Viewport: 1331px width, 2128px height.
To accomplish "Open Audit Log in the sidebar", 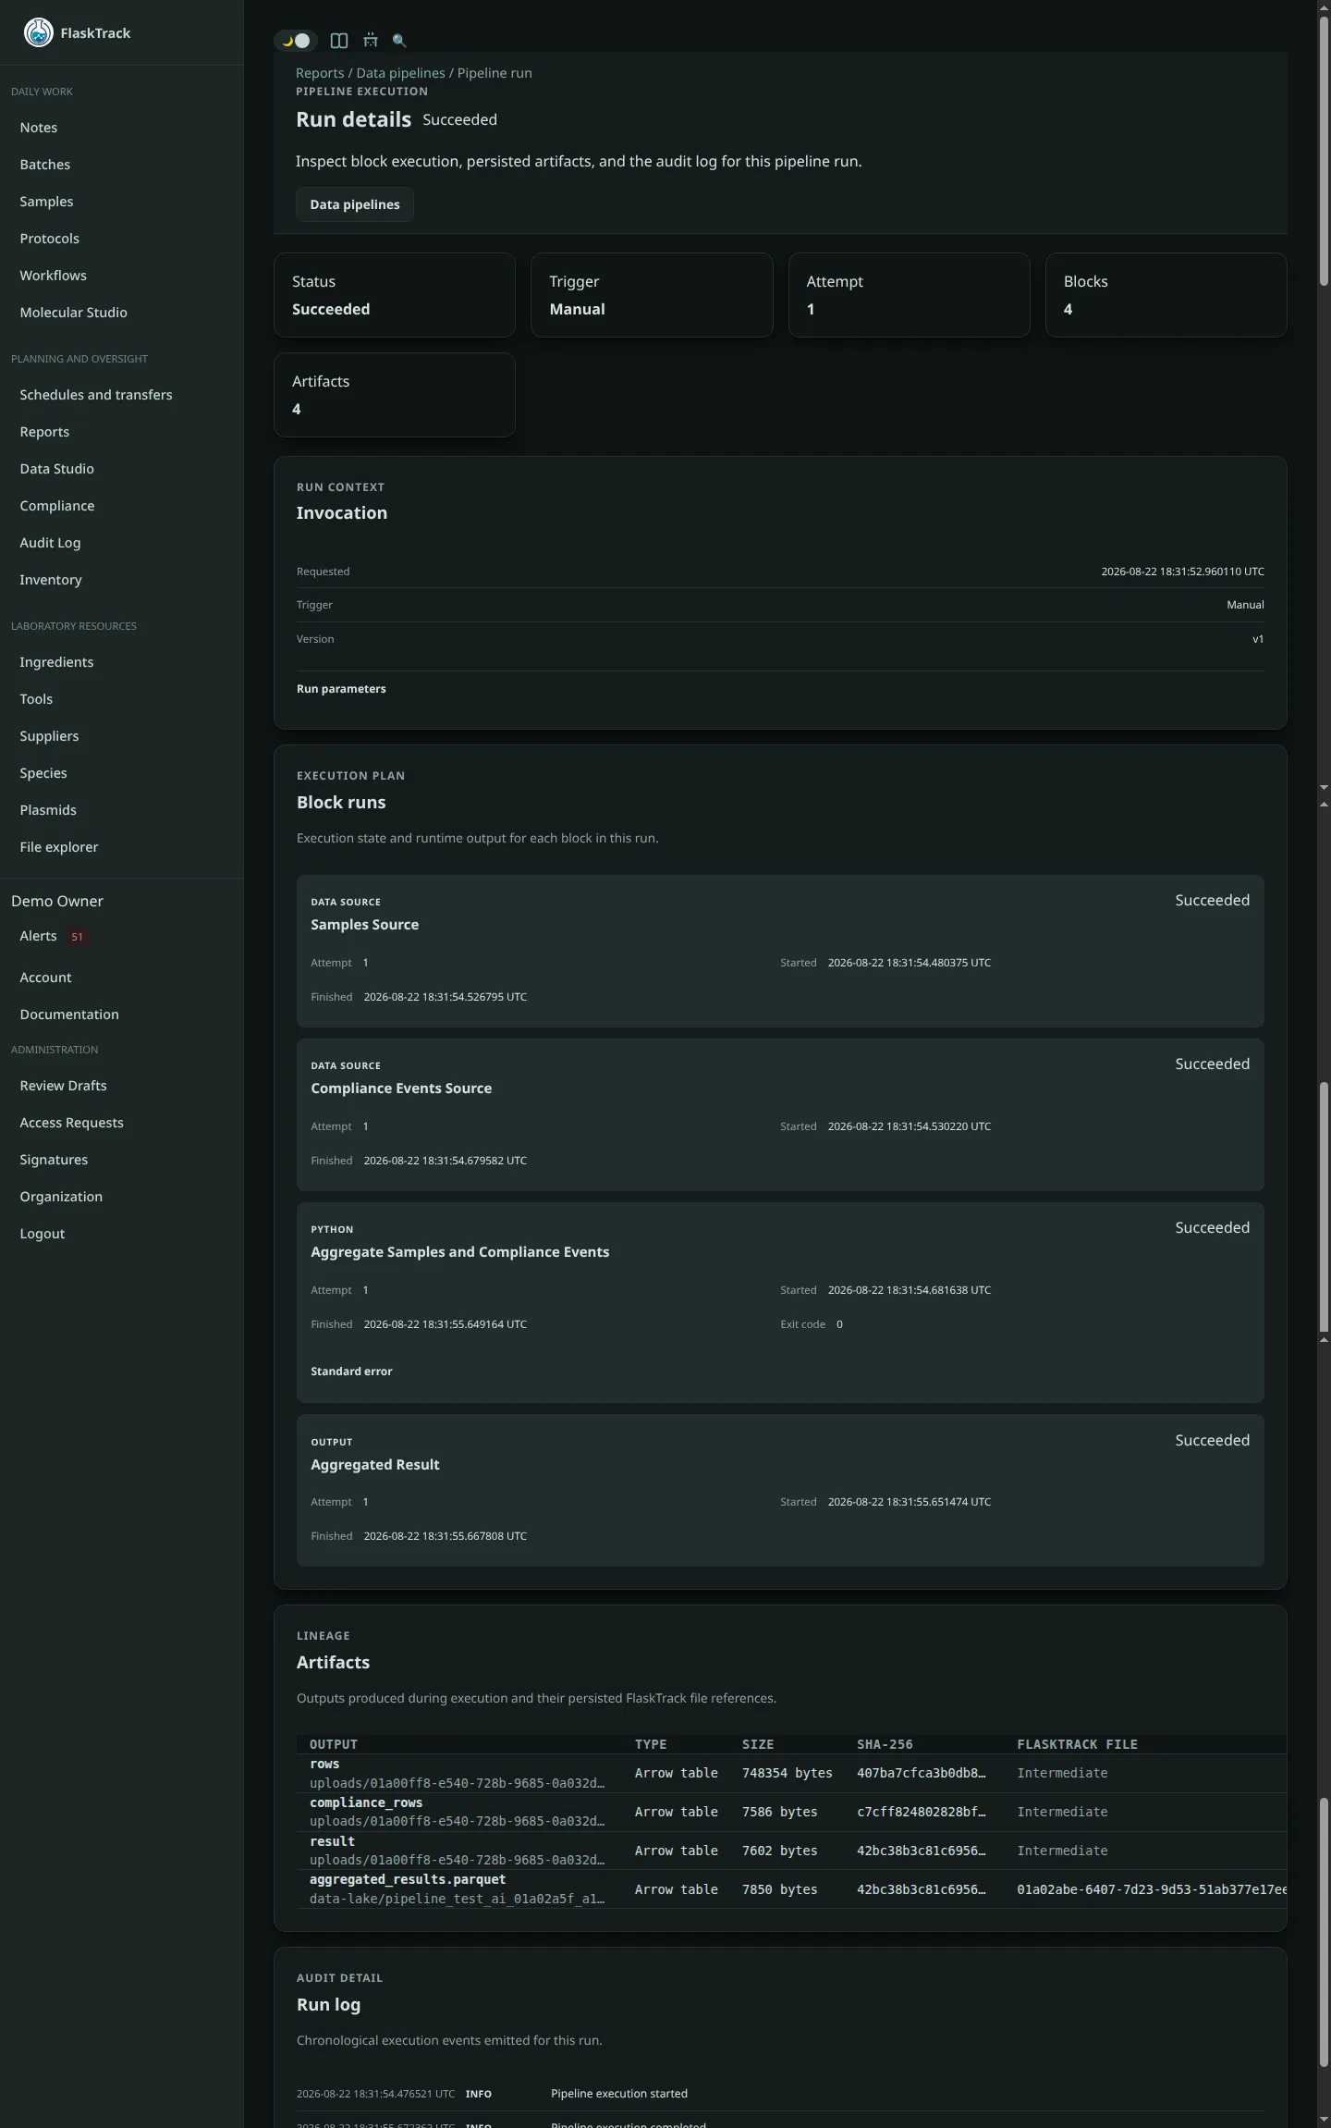I will pyautogui.click(x=50, y=543).
